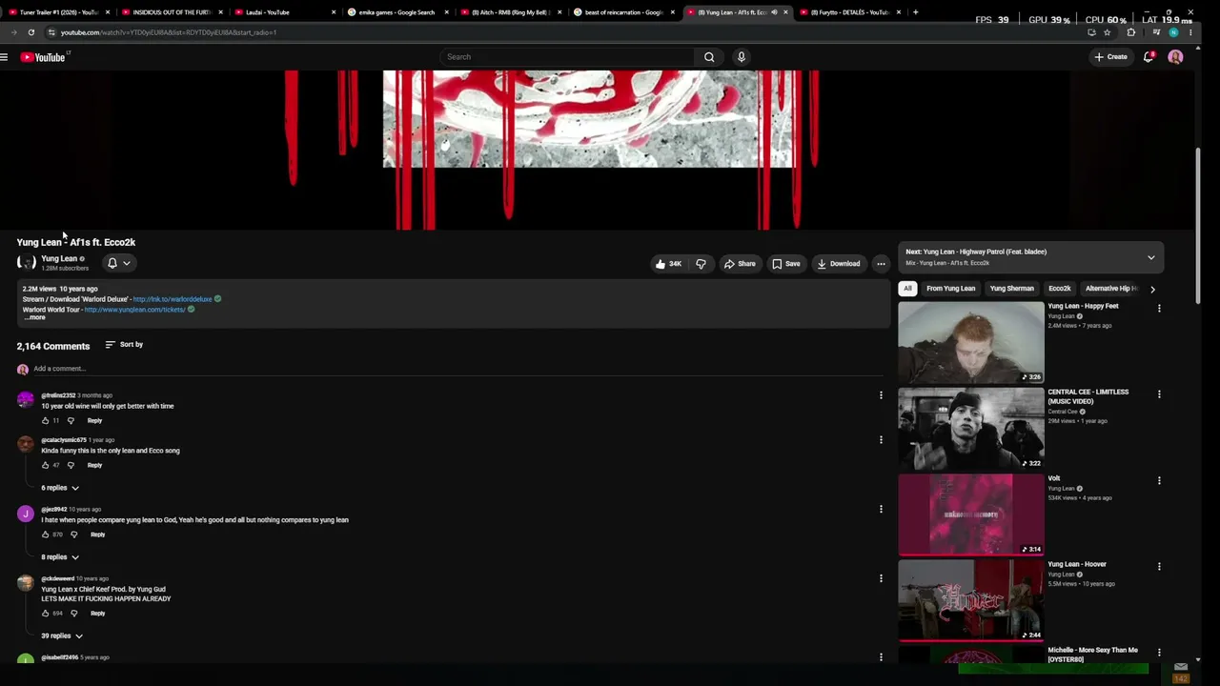
Task: Open options menu for Happy Feet video
Action: pyautogui.click(x=1159, y=308)
